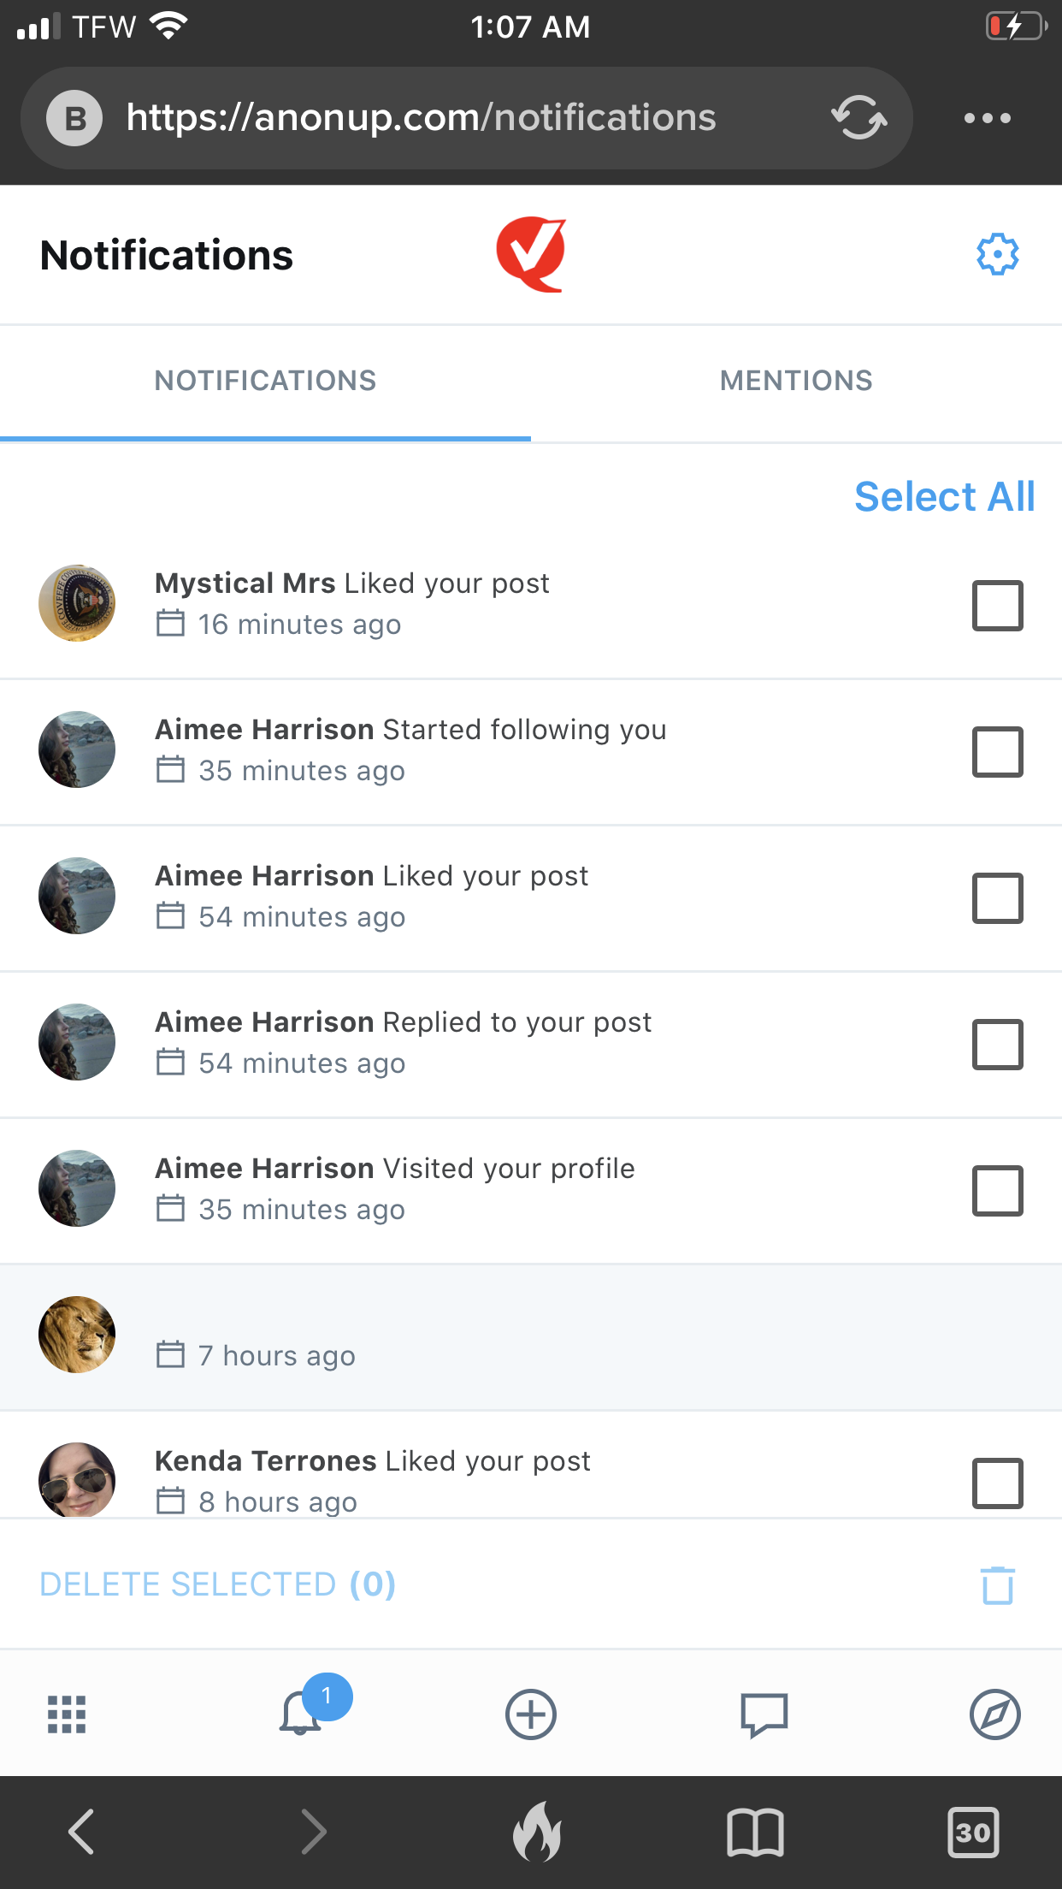Screen dimensions: 1062x1889
Task: Check Aimee Harrison Started following you checkbox
Action: [997, 752]
